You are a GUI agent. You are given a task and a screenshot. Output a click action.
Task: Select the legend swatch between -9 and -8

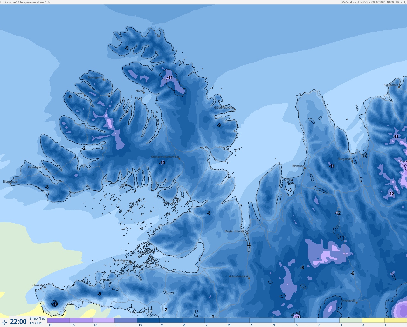[x=171, y=320]
